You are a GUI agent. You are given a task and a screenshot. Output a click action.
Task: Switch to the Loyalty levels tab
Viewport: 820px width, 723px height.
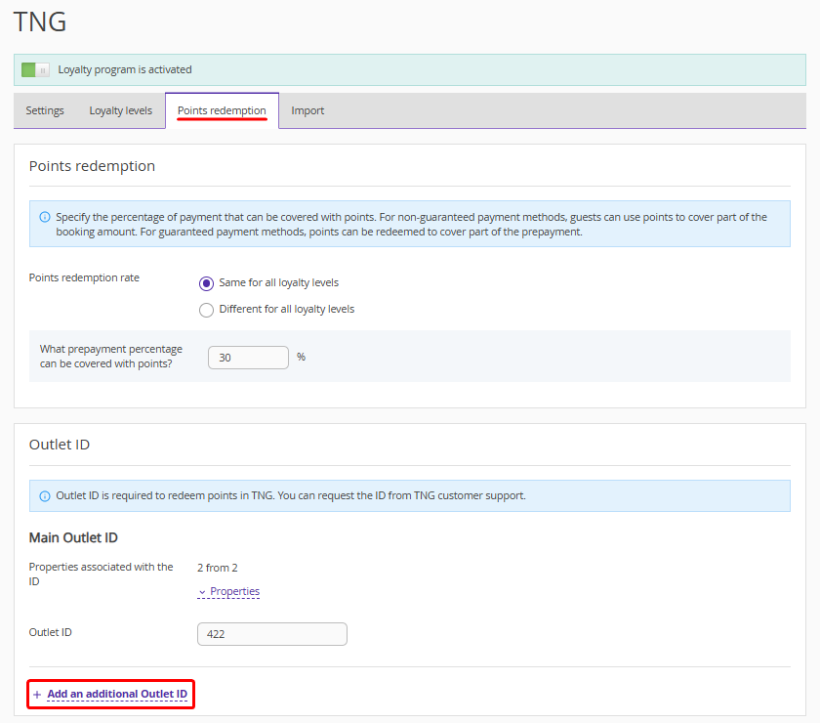(121, 110)
